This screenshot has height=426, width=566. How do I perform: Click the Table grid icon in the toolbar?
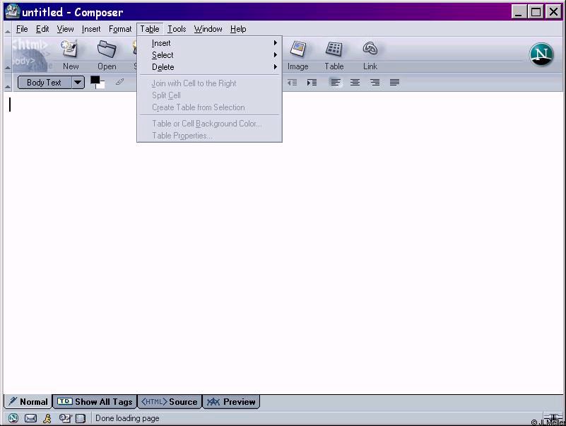(x=334, y=49)
